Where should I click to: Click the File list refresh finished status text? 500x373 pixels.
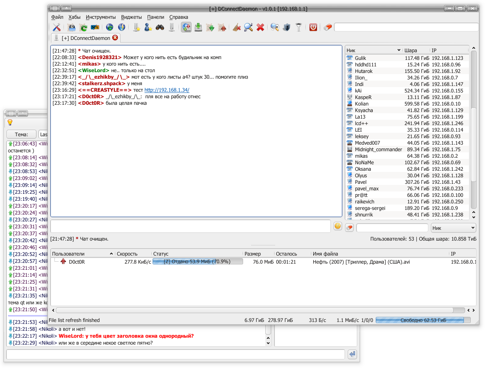pyautogui.click(x=74, y=320)
